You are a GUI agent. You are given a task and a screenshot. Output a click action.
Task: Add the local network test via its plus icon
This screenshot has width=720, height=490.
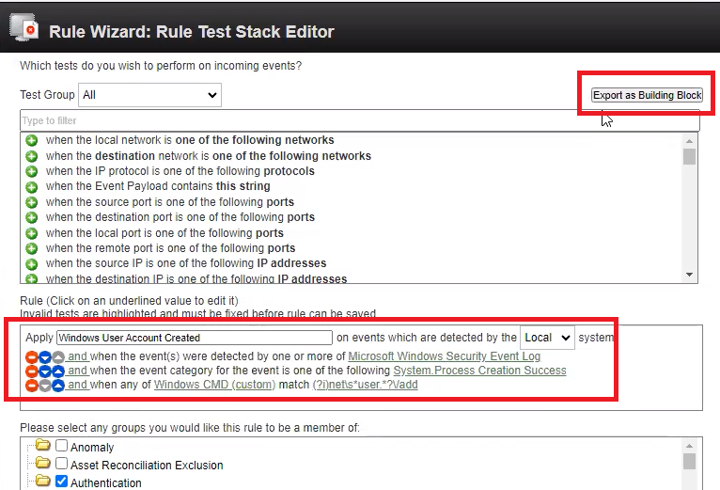point(32,140)
